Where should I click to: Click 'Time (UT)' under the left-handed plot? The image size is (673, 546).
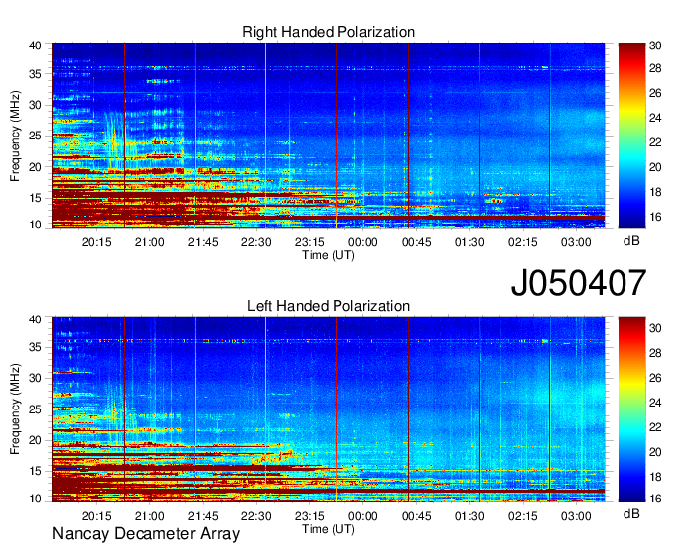[x=329, y=529]
